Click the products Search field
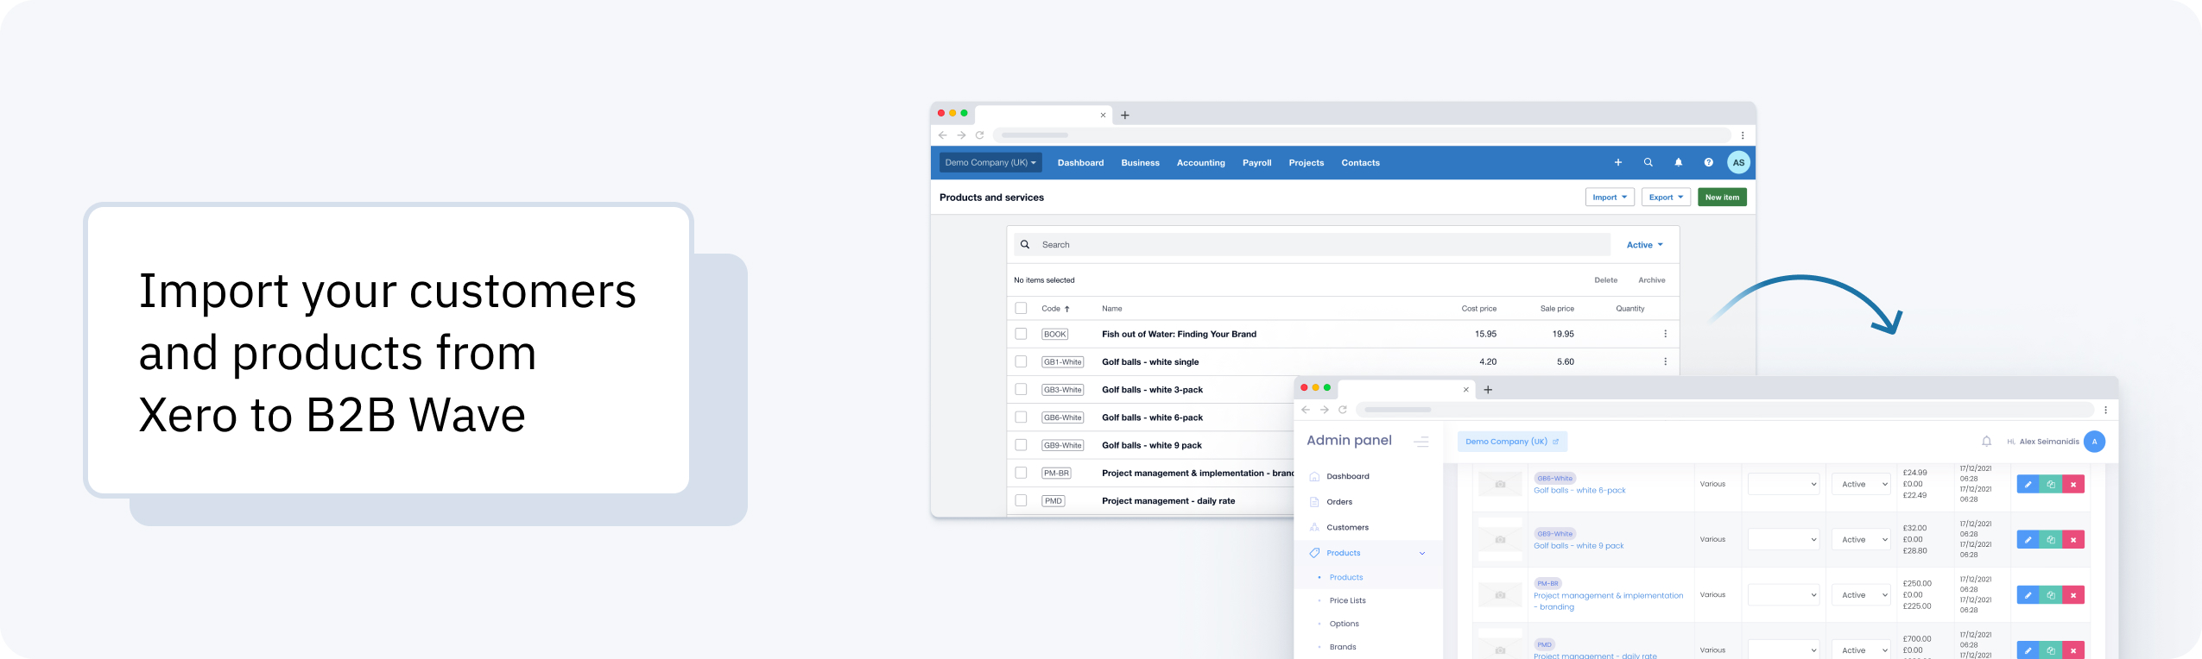Image resolution: width=2202 pixels, height=659 pixels. 1313,245
